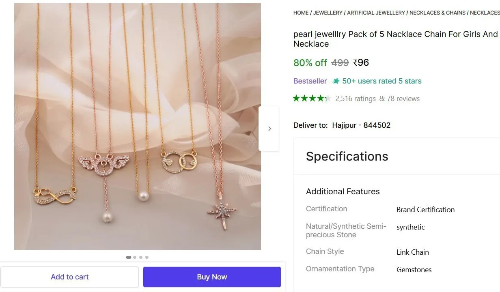This screenshot has height=292, width=500.
Task: Click the Bestseller label
Action: click(x=310, y=81)
